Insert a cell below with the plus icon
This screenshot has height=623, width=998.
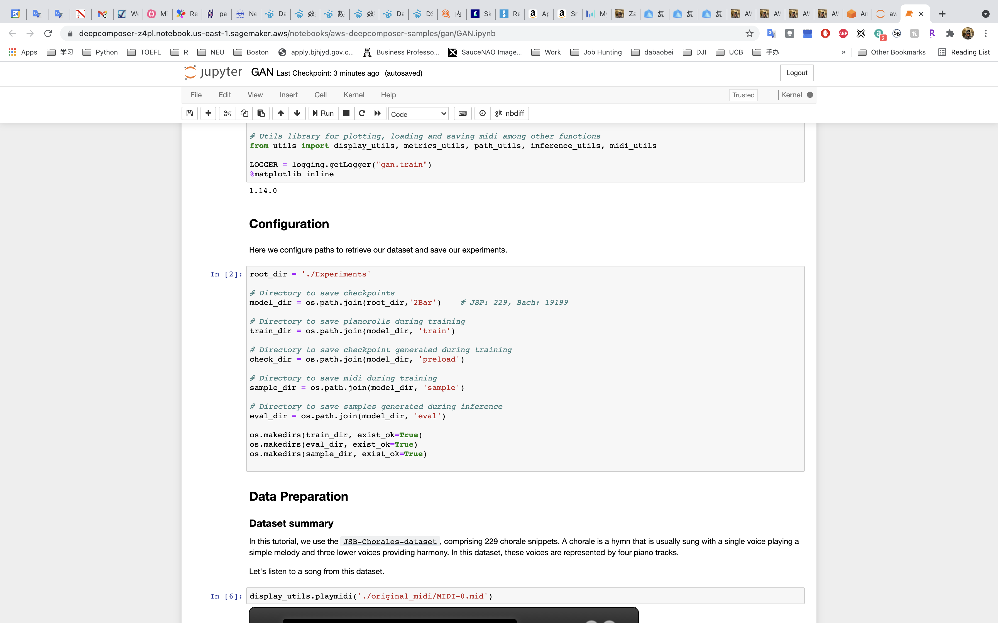[208, 113]
